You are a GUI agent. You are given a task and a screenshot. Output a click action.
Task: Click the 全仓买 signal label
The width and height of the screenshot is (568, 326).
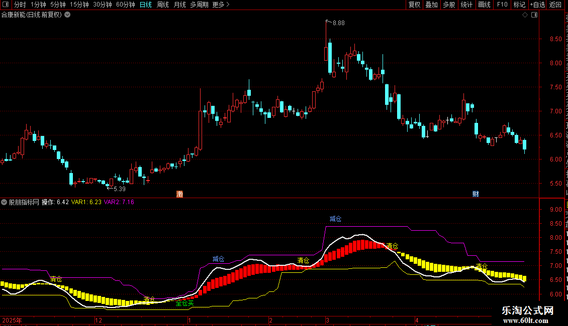(x=185, y=303)
